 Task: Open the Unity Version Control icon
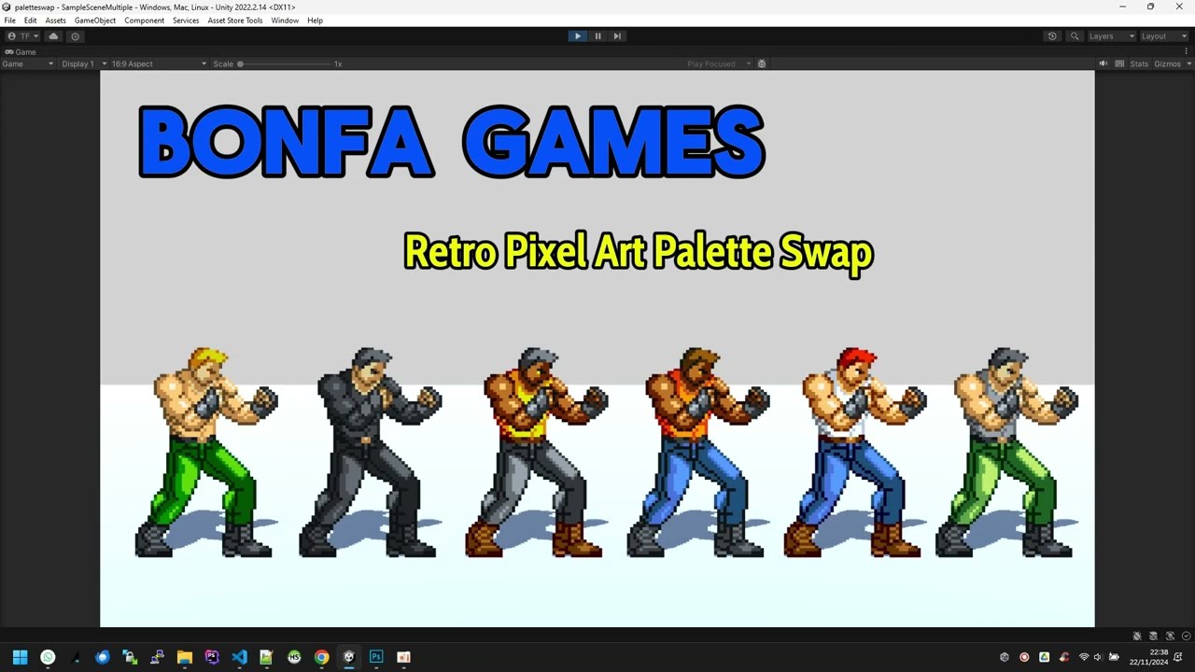tap(76, 36)
